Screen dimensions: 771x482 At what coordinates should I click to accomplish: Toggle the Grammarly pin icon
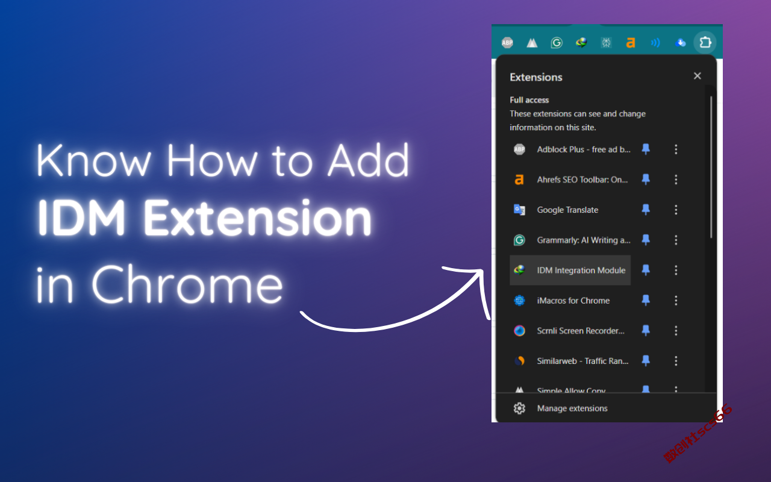tap(646, 240)
